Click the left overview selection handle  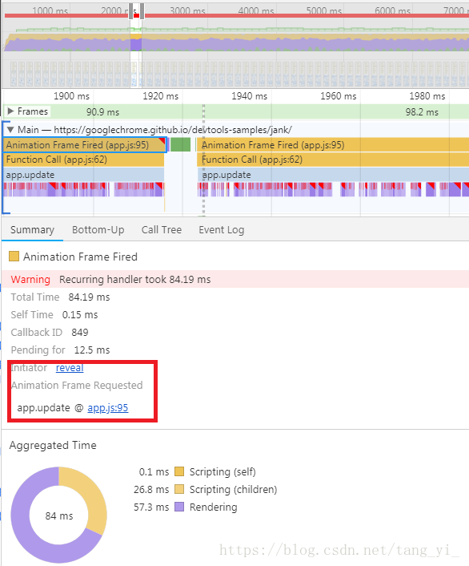point(130,11)
